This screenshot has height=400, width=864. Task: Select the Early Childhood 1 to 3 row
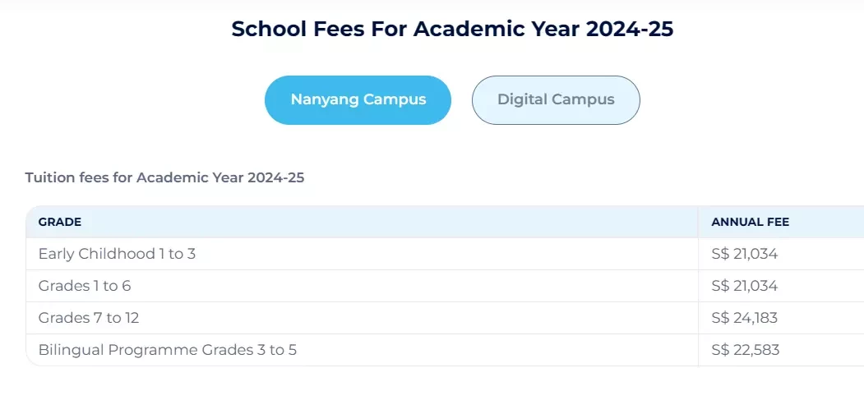[445, 254]
